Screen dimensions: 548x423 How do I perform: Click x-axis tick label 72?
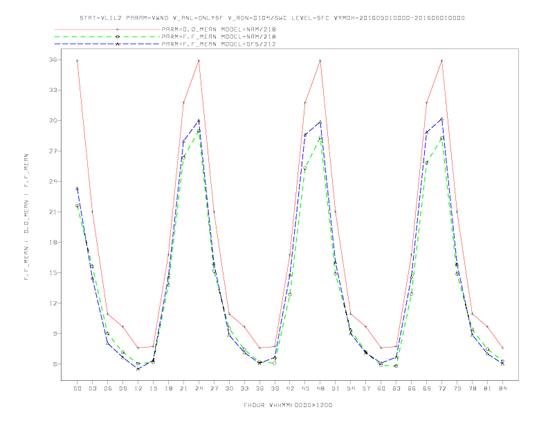442,388
